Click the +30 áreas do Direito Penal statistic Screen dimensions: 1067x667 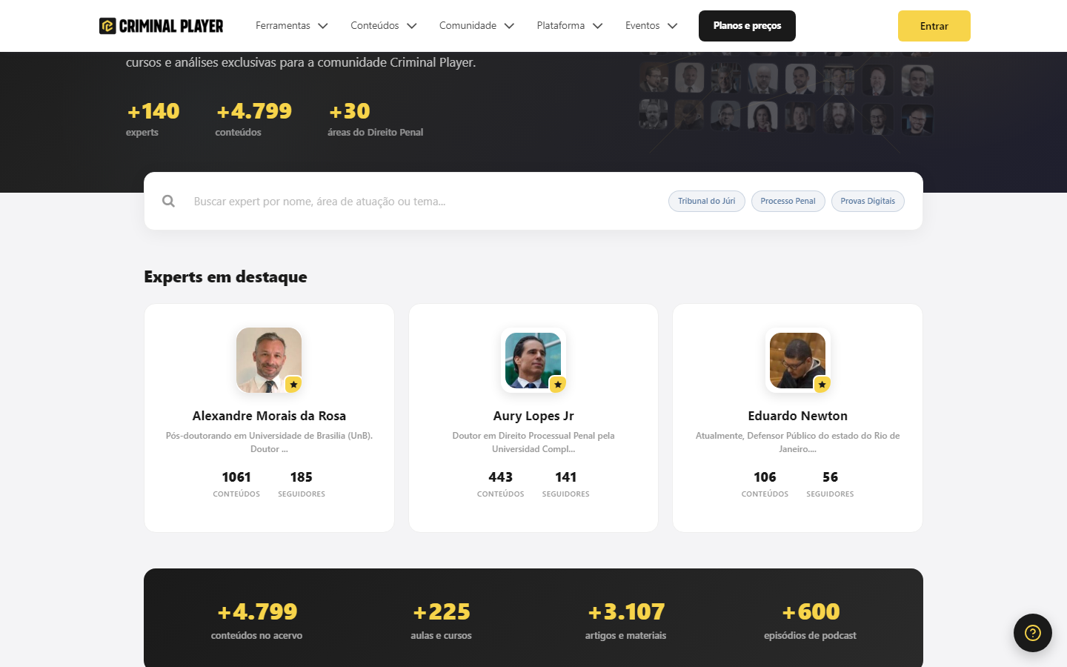tap(376, 119)
